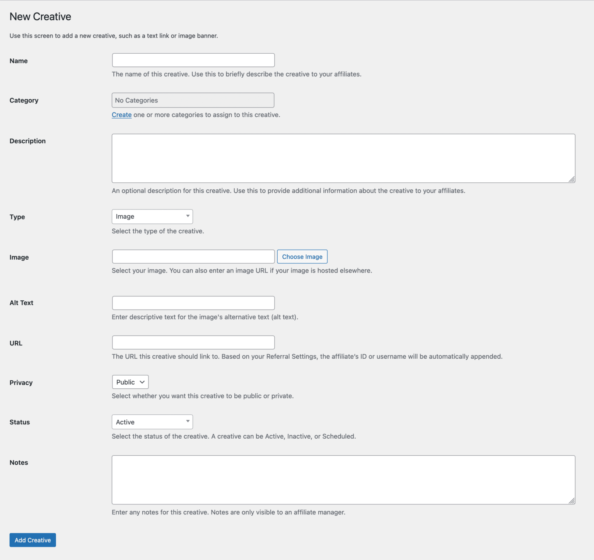The width and height of the screenshot is (594, 560).
Task: Click inside the URL field
Action: click(193, 342)
